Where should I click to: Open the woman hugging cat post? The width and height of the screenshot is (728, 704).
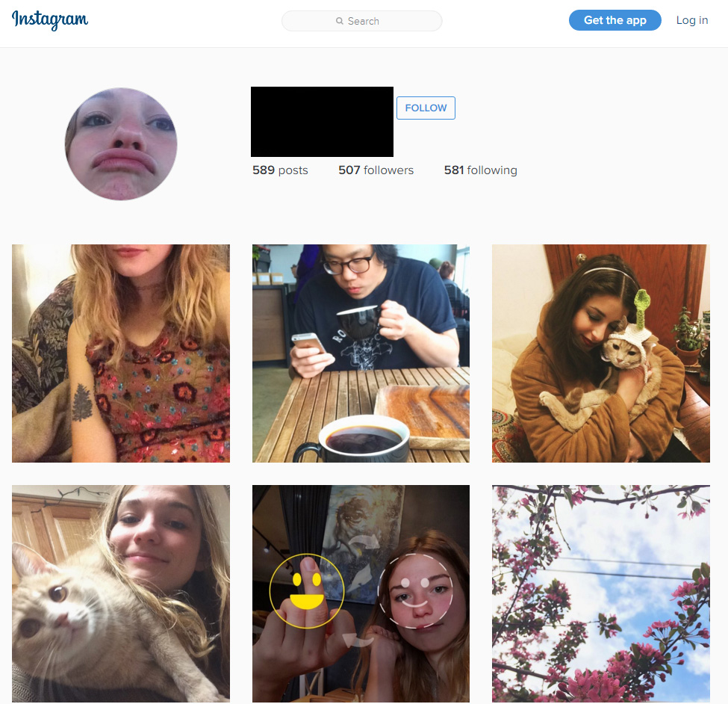(601, 353)
